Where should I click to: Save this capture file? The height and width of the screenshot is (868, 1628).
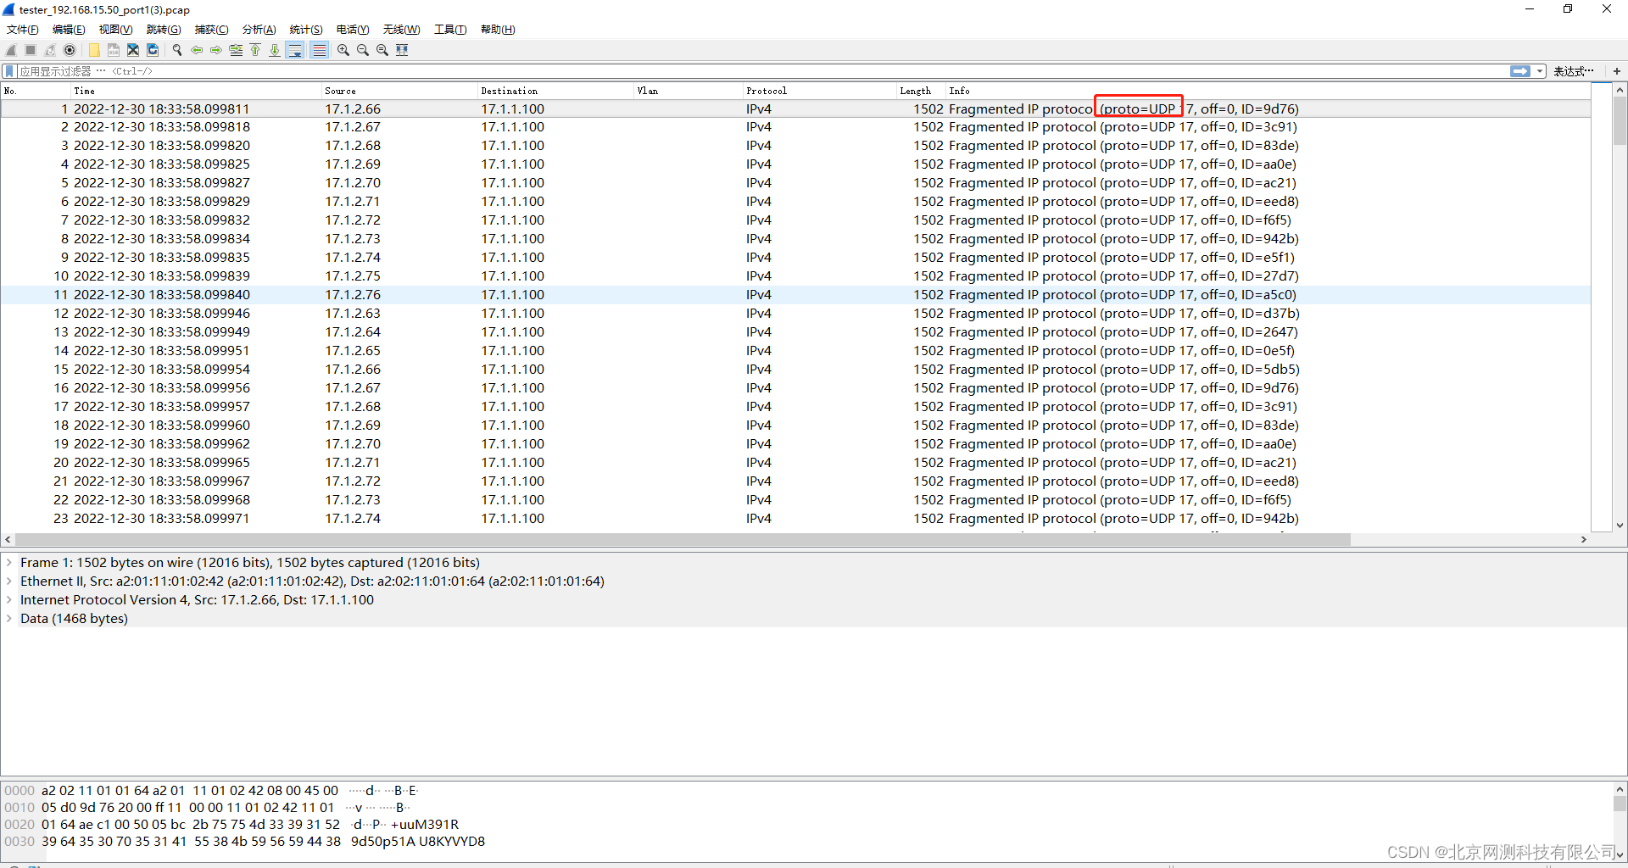[x=114, y=50]
